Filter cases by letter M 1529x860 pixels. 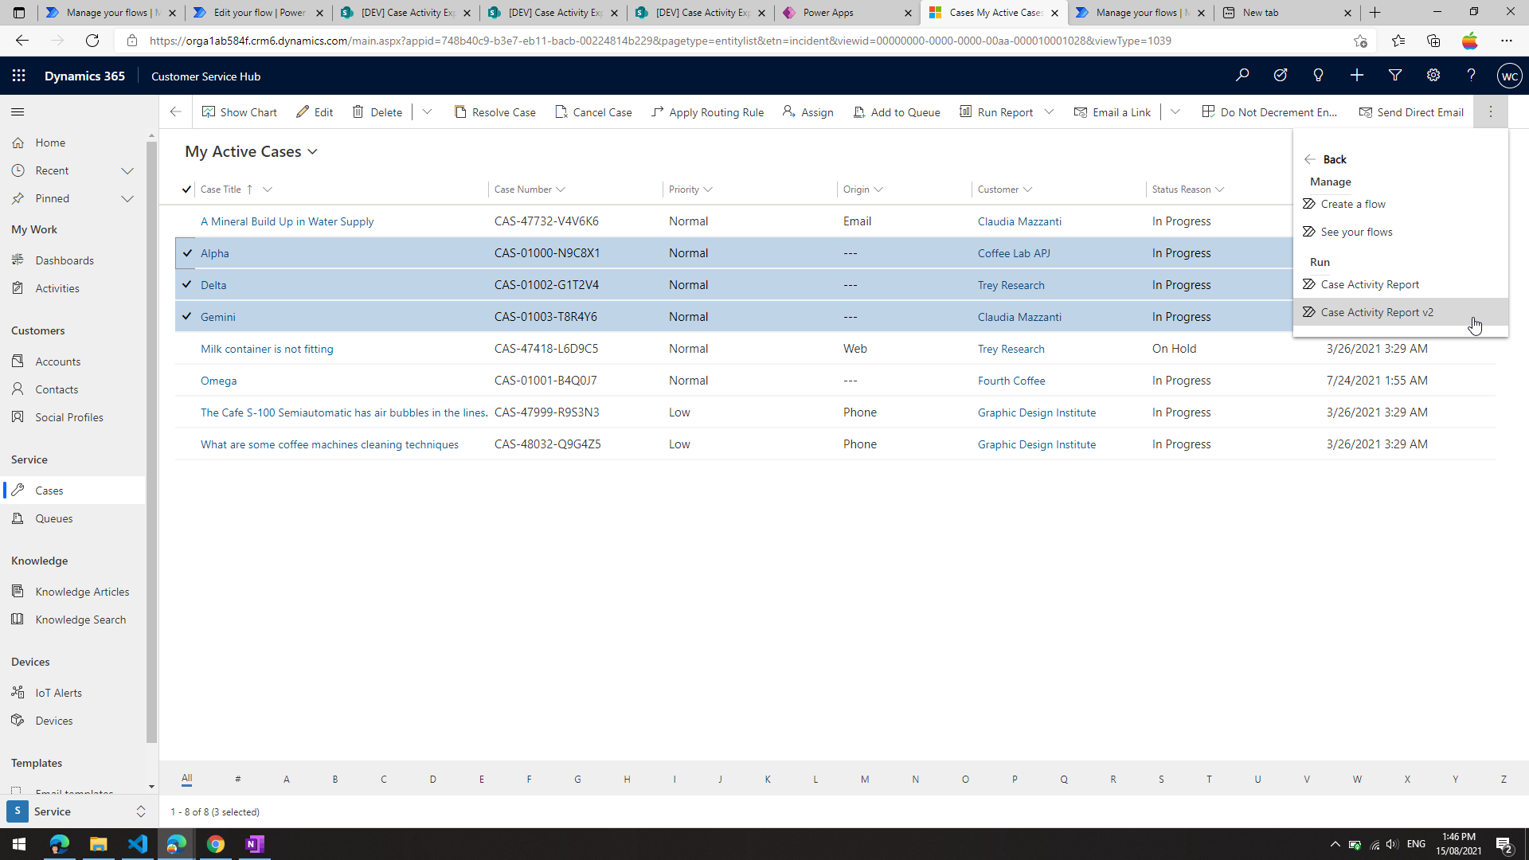pyautogui.click(x=865, y=779)
